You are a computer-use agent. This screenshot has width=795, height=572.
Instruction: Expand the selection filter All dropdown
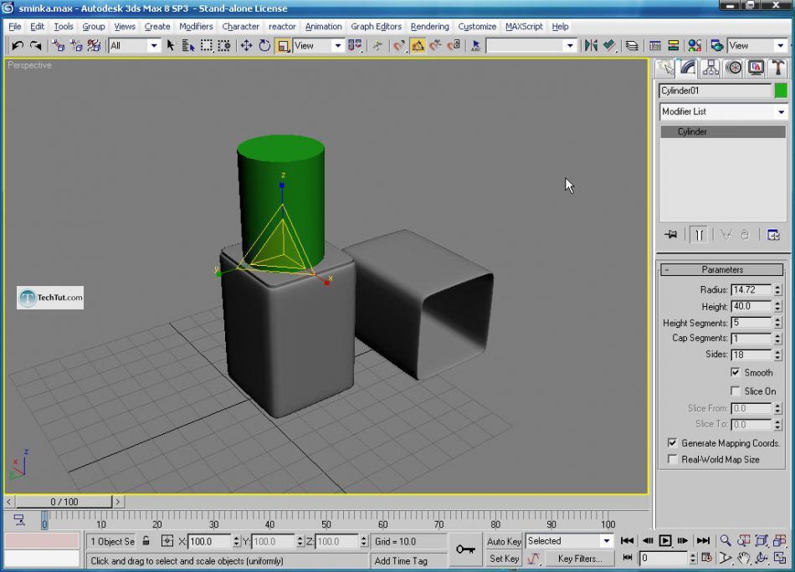pos(134,46)
